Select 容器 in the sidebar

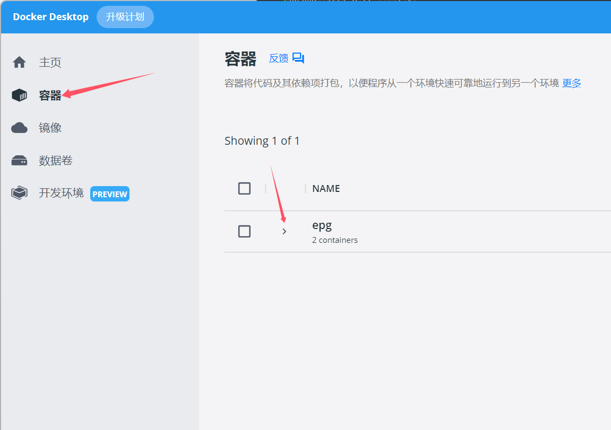pos(50,95)
